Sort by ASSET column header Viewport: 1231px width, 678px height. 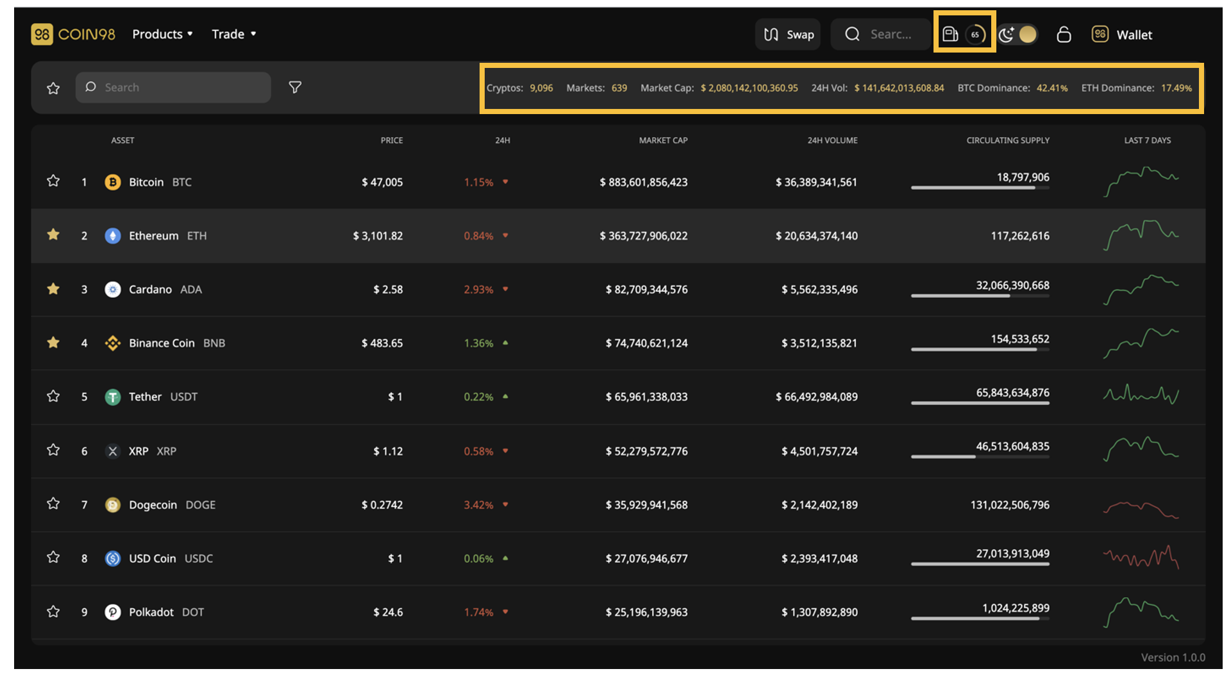[x=122, y=140]
